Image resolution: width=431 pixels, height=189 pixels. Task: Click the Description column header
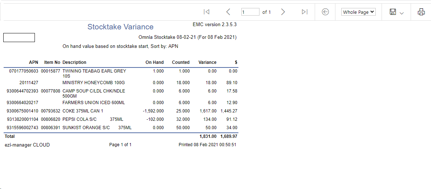coord(74,62)
